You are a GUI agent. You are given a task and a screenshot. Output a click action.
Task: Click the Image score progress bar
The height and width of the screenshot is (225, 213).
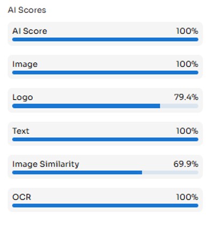click(105, 72)
